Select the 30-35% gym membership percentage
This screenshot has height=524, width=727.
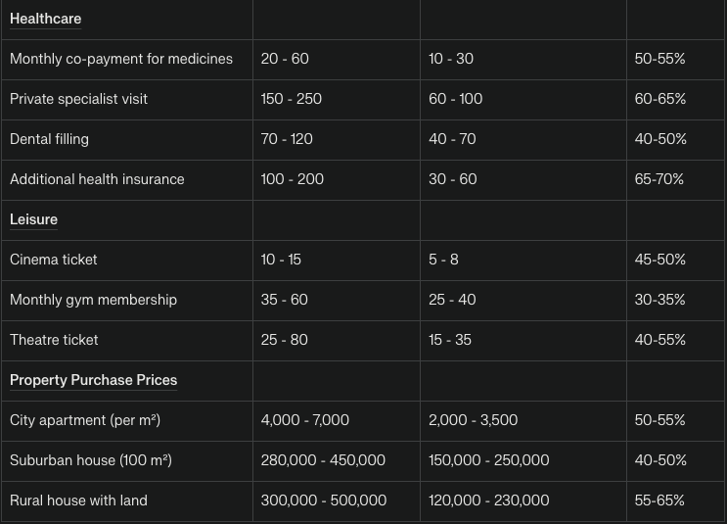(660, 300)
